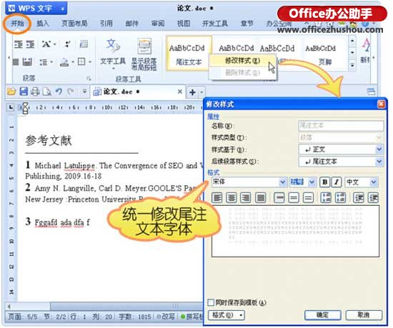This screenshot has width=393, height=328.
Task: Open the 样式基于 dropdown
Action: [379, 149]
